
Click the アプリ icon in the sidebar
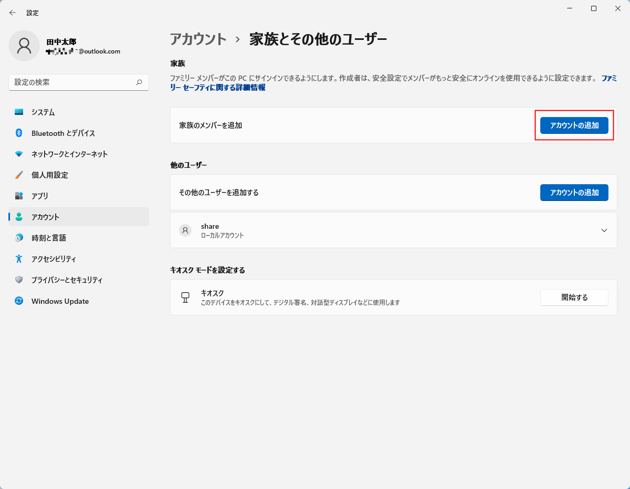point(19,196)
